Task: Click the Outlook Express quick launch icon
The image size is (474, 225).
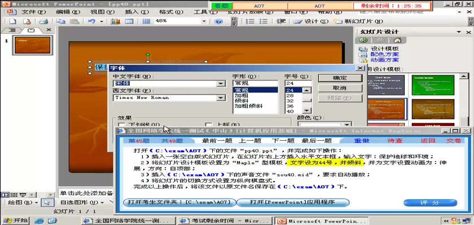Action: pos(52,221)
